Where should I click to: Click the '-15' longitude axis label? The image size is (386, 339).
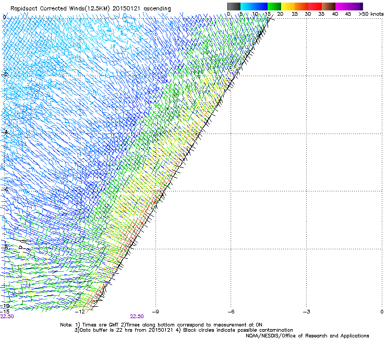[x=5, y=312]
